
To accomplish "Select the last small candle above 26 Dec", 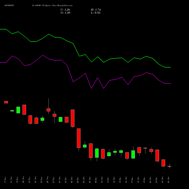I will pos(169,166).
